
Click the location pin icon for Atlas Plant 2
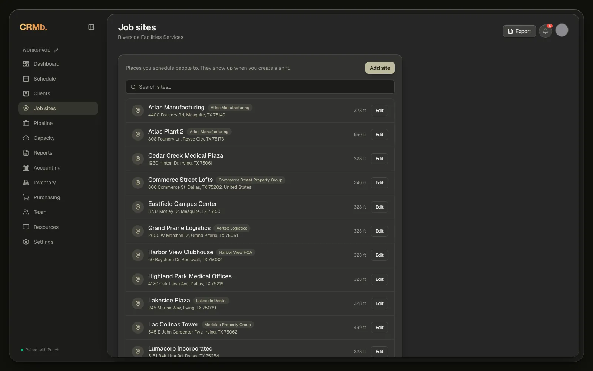pos(138,135)
